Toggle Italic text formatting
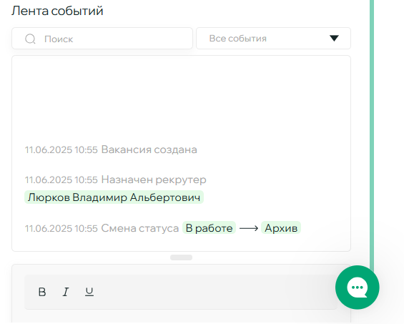 tap(66, 292)
